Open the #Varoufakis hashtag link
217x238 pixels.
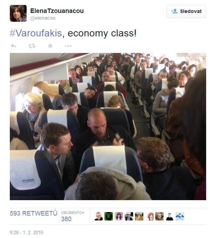pos(36,33)
